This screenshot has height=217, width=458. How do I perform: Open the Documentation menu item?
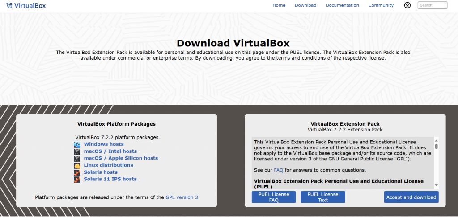coord(342,5)
